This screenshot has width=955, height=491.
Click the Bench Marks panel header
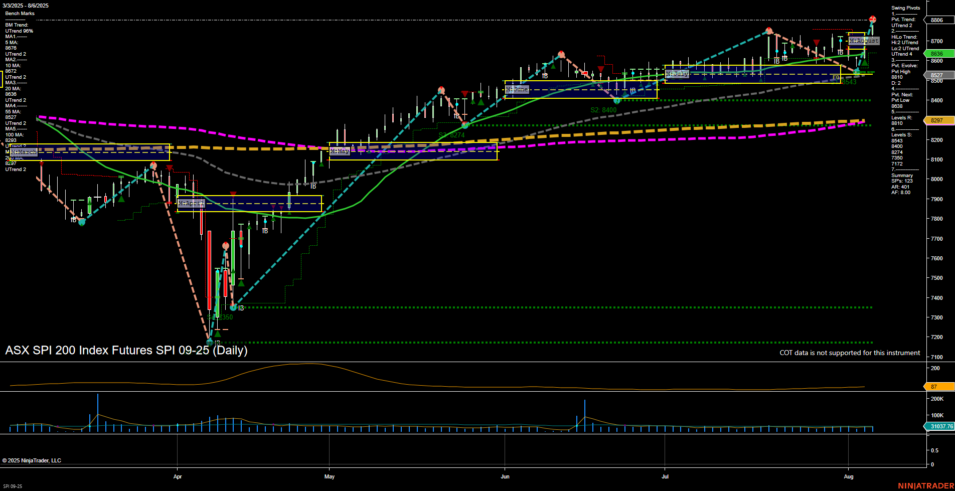pyautogui.click(x=21, y=14)
